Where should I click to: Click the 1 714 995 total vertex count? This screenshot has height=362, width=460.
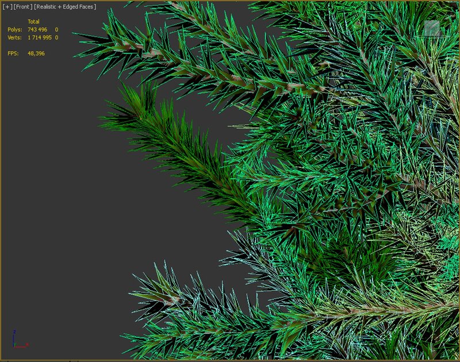coord(40,37)
